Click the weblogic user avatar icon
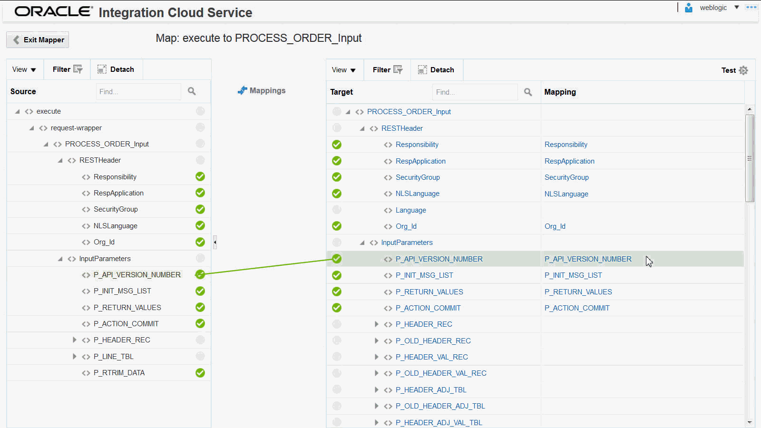Image resolution: width=761 pixels, height=428 pixels. point(689,8)
